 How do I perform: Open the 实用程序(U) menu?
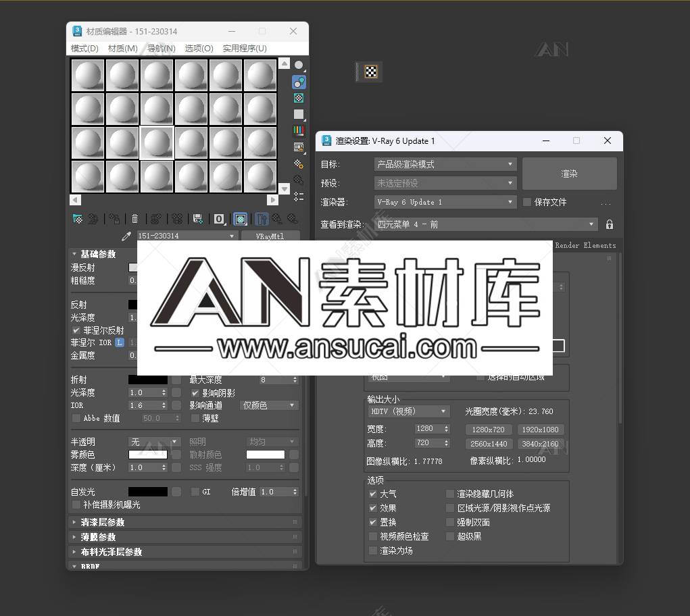[x=245, y=49]
